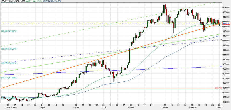Click the '108.773 ( 50.00% )' Fibonacci label
The height and width of the screenshot is (110, 231).
[x=9, y=63]
